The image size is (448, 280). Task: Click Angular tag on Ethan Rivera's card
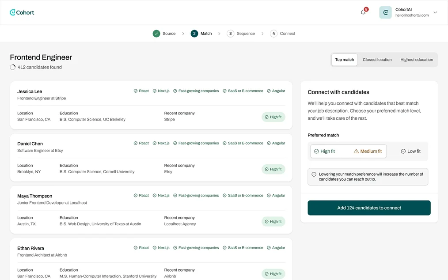tap(276, 248)
